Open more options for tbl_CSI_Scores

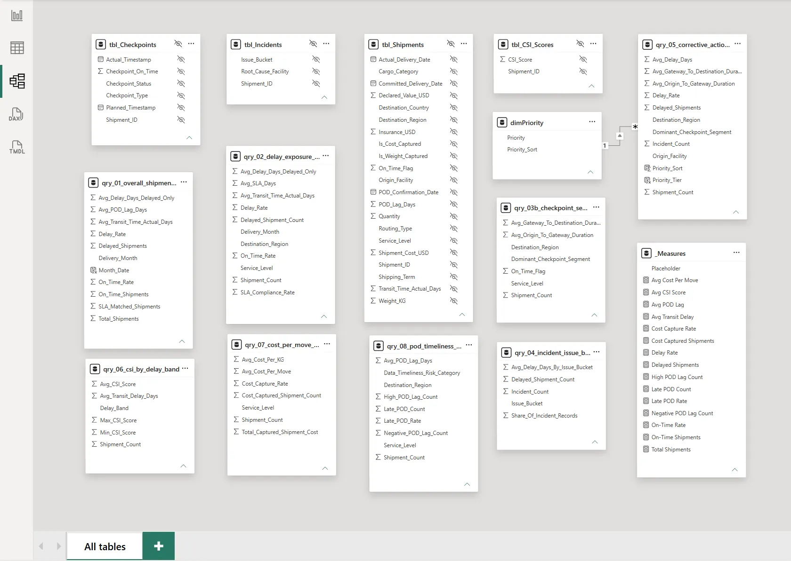click(x=593, y=44)
